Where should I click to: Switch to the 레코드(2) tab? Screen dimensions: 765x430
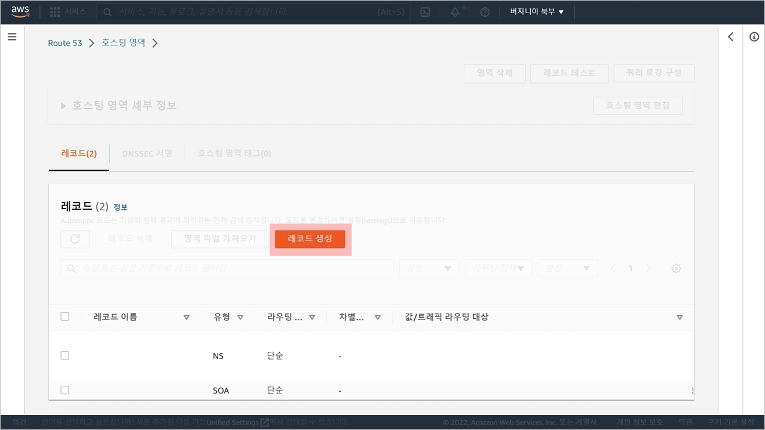(79, 153)
